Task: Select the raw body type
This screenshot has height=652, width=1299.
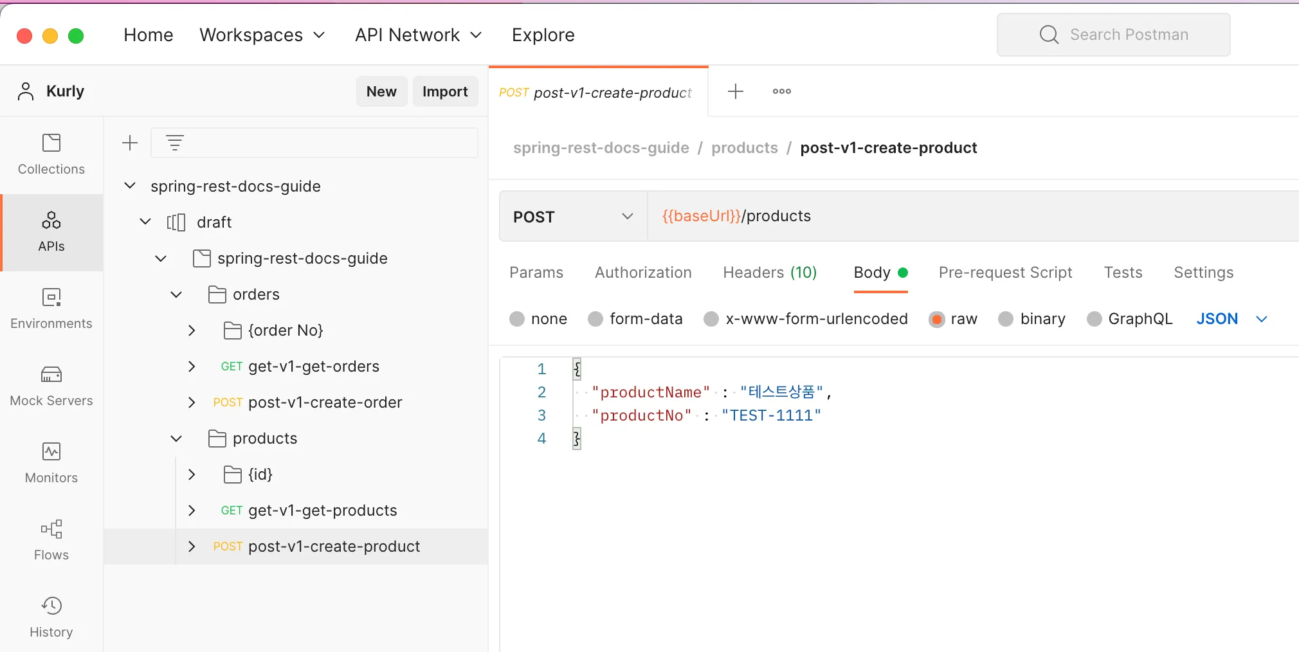Action: coord(937,319)
